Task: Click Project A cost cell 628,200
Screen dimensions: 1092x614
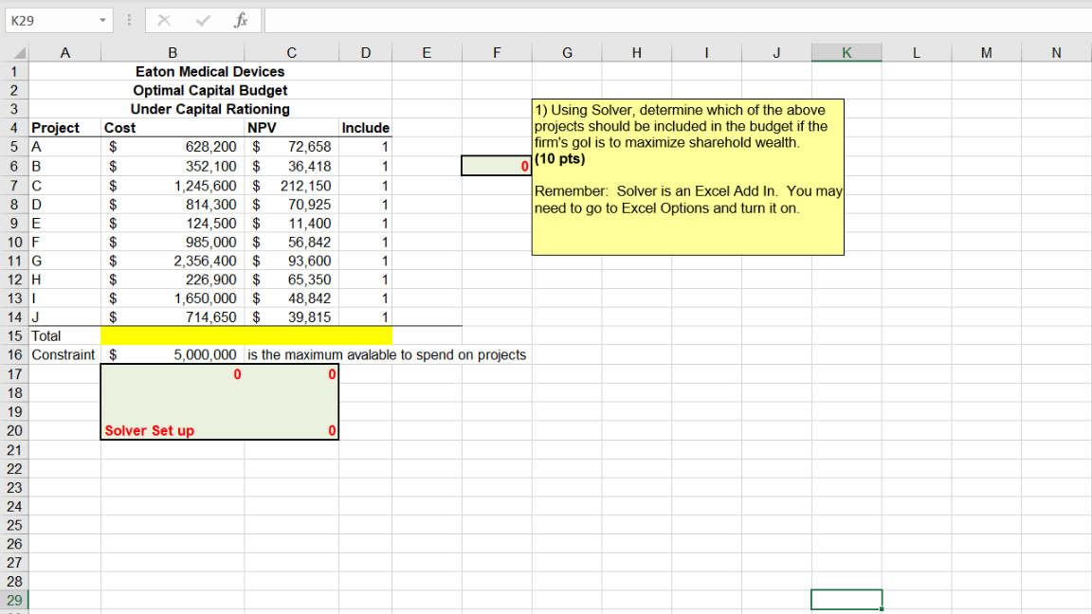Action: [x=173, y=147]
